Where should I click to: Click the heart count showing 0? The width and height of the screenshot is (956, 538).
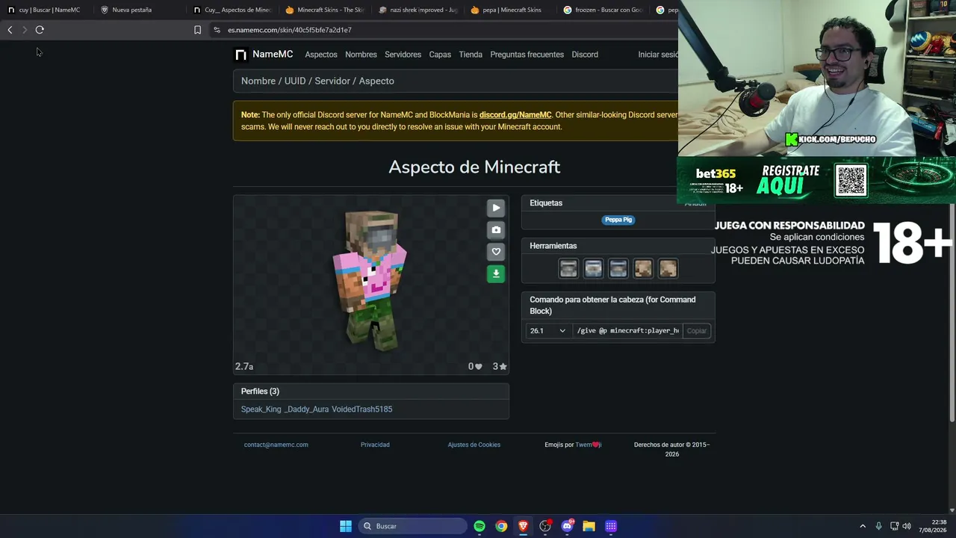[475, 367]
